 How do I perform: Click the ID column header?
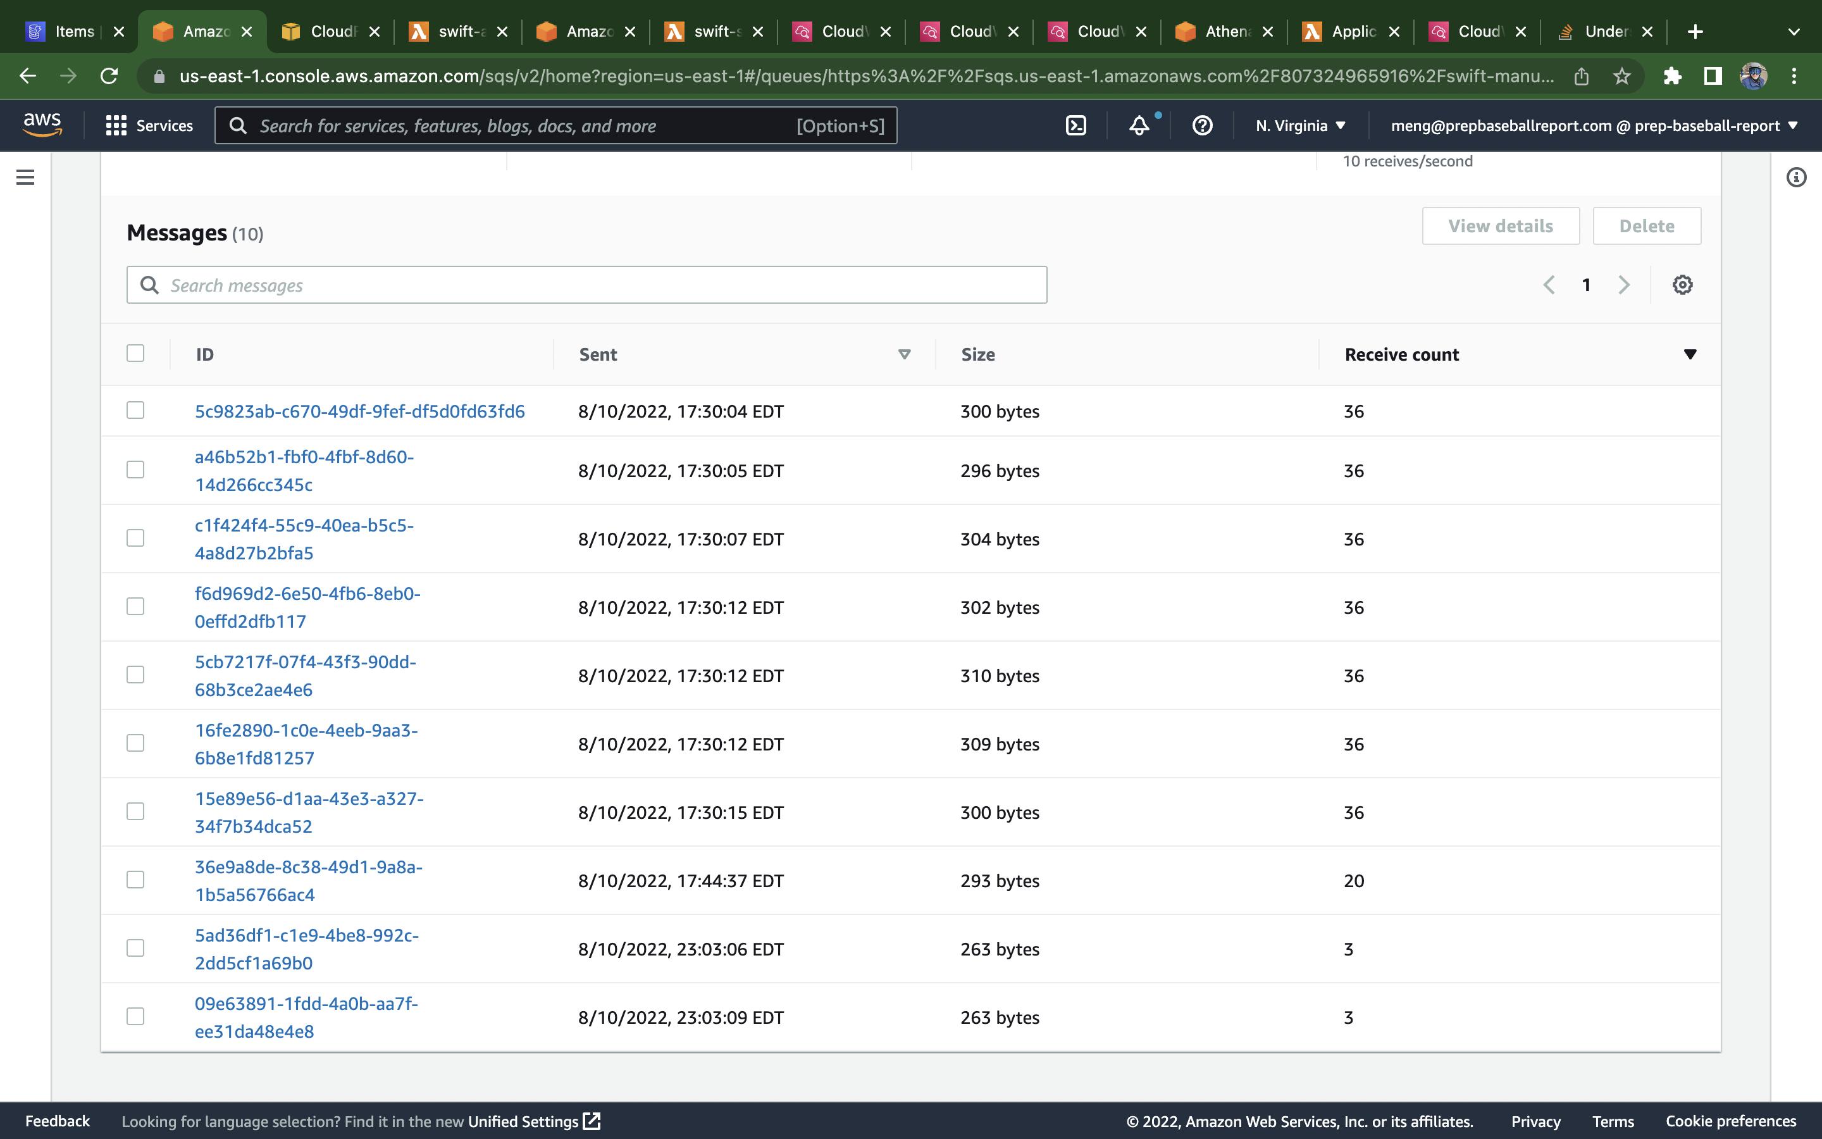[205, 354]
